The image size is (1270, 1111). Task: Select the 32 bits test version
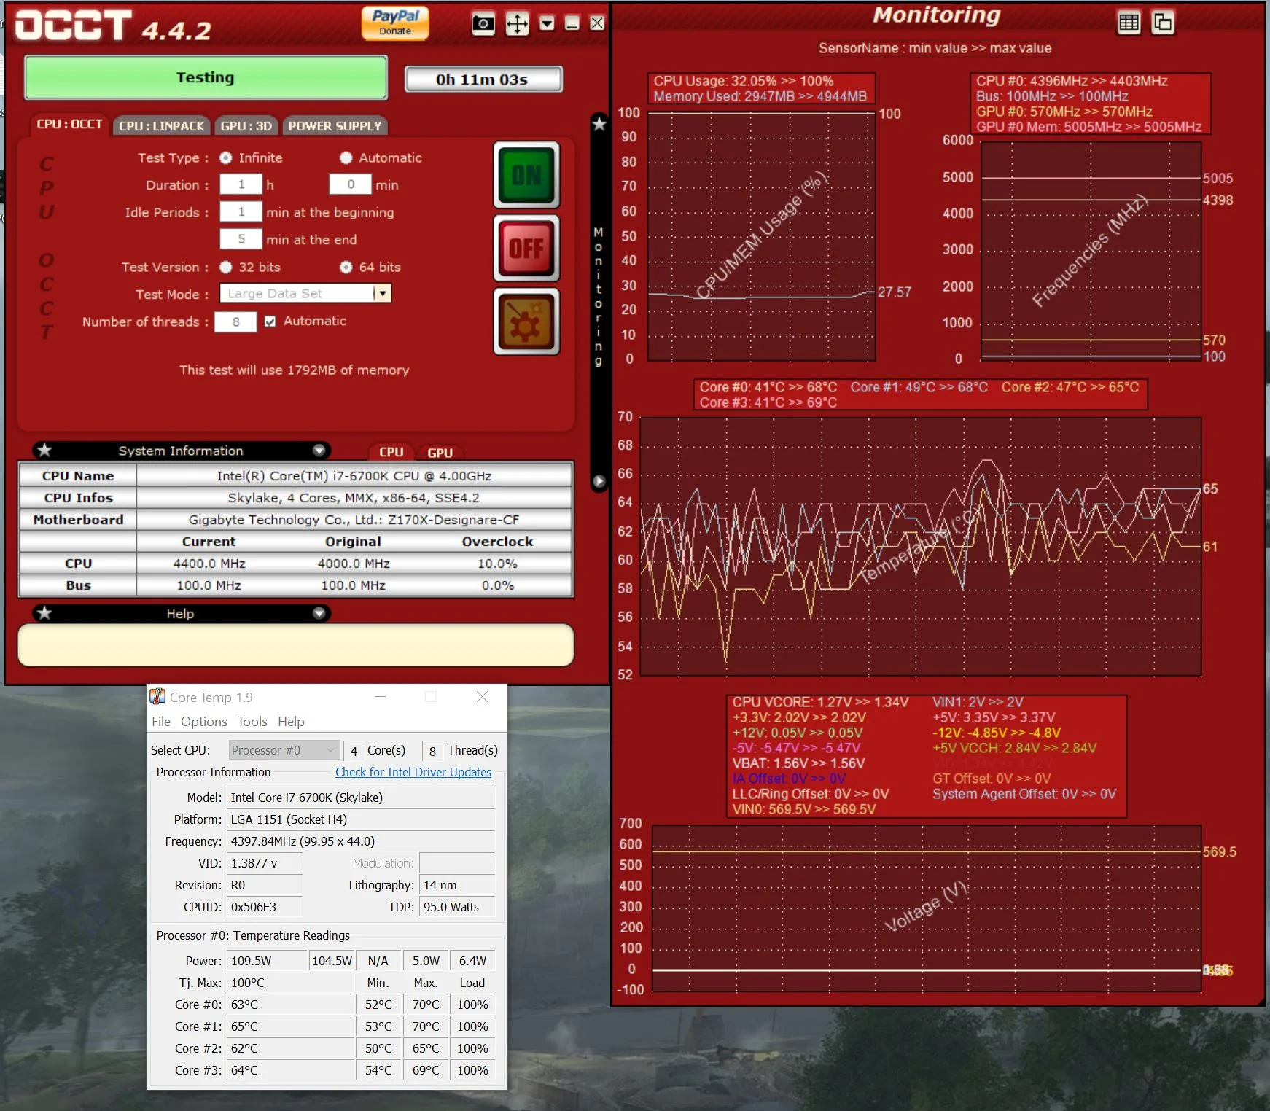point(226,267)
